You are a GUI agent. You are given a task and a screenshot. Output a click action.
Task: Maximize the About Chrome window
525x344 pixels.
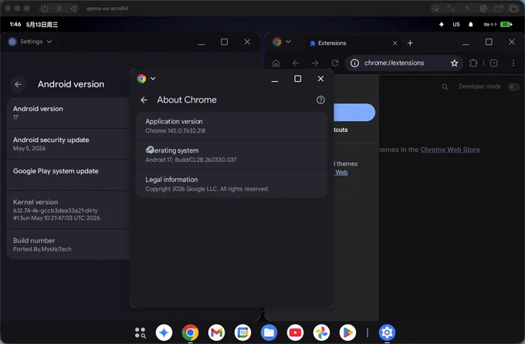coord(298,79)
